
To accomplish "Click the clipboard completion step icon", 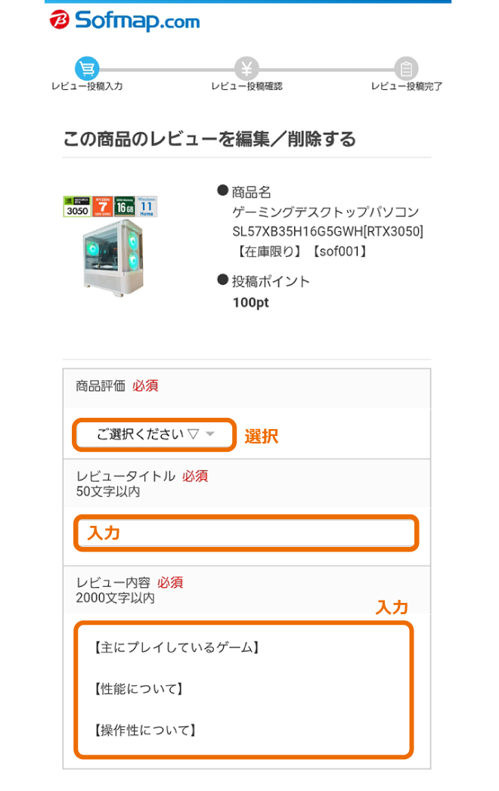I will (406, 69).
